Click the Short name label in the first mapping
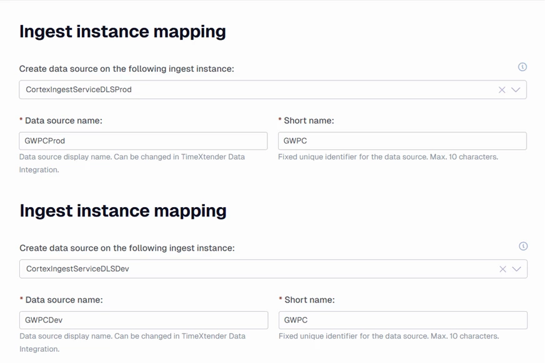This screenshot has width=551, height=363. [309, 120]
